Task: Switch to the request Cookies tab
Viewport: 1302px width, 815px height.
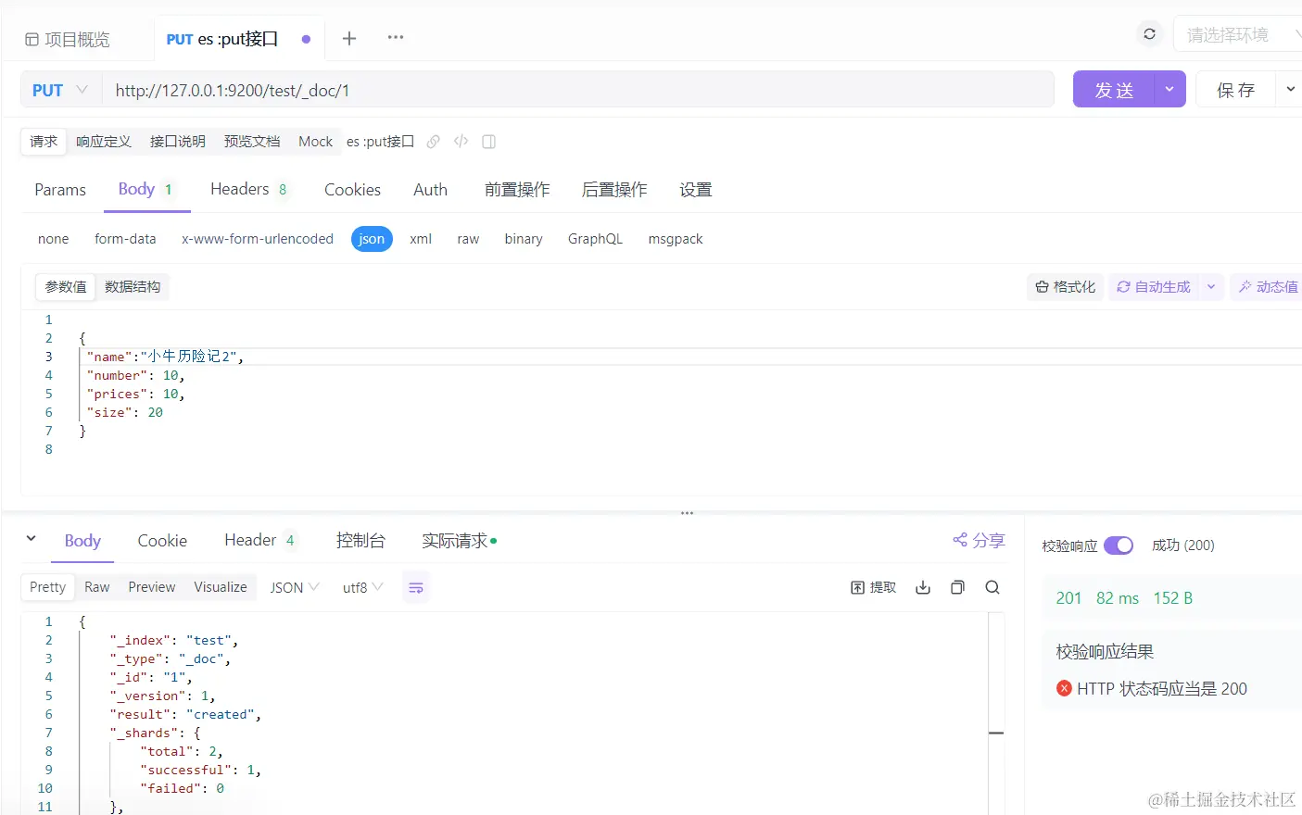Action: click(352, 190)
